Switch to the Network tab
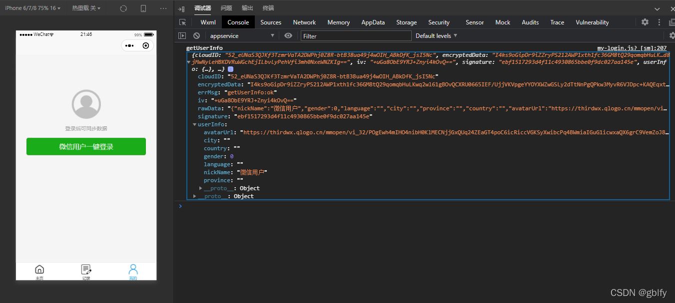The image size is (675, 303). [x=304, y=22]
